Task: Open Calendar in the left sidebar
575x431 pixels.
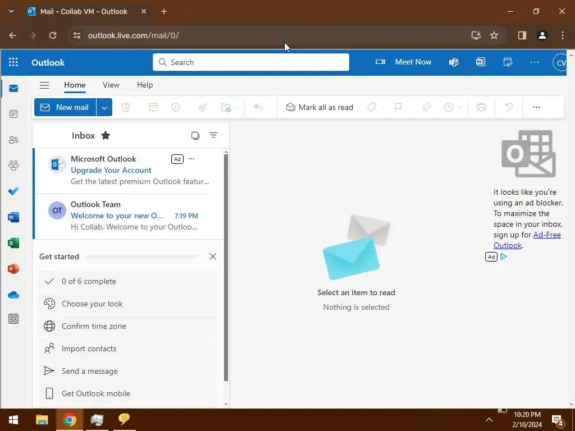Action: pos(13,114)
